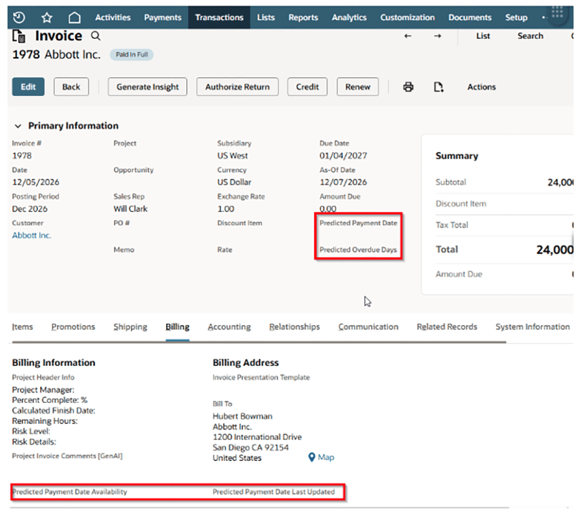Image resolution: width=577 pixels, height=518 pixels.
Task: Open the Transactions menu
Action: point(219,17)
